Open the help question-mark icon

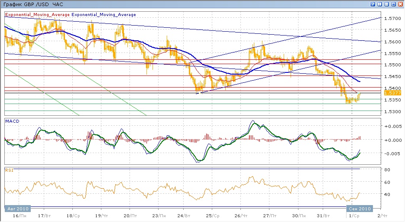click(x=373, y=4)
